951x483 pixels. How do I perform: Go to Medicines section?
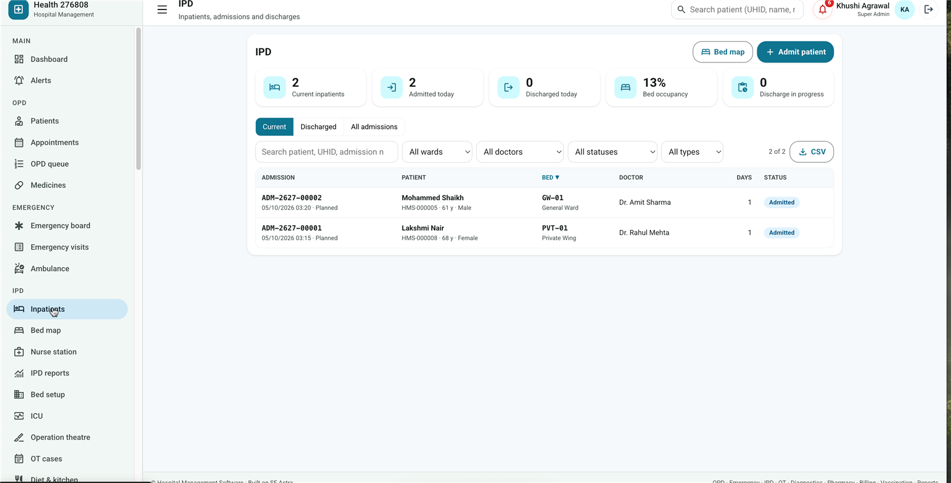click(67, 185)
